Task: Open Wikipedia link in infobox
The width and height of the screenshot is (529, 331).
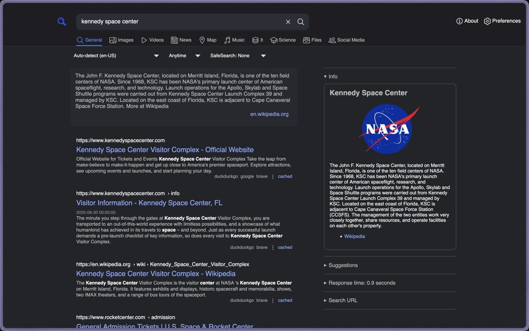Action: click(x=354, y=237)
